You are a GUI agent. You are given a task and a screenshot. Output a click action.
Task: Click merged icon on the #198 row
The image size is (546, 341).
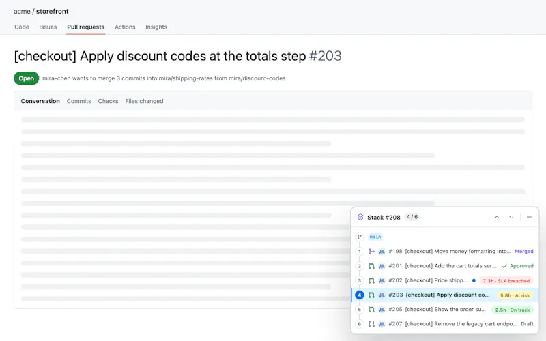coord(371,252)
